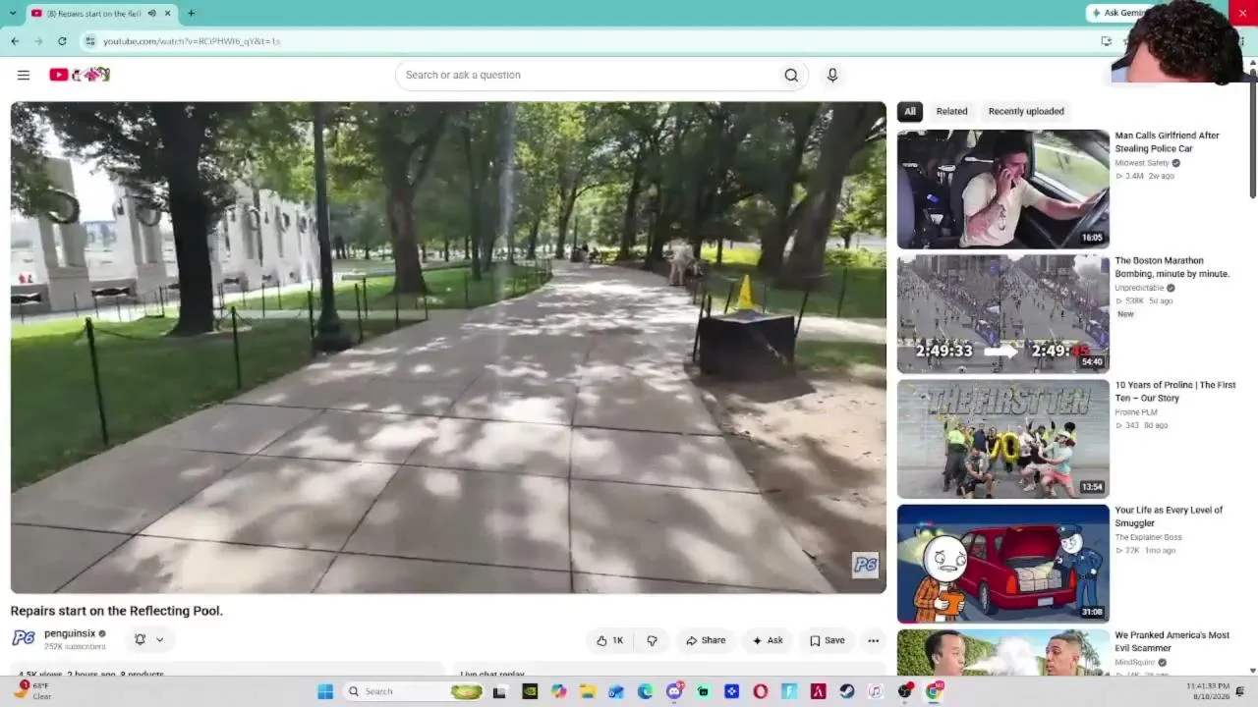Click the Windows taskbar Search box
This screenshot has height=707, width=1258.
click(x=415, y=691)
